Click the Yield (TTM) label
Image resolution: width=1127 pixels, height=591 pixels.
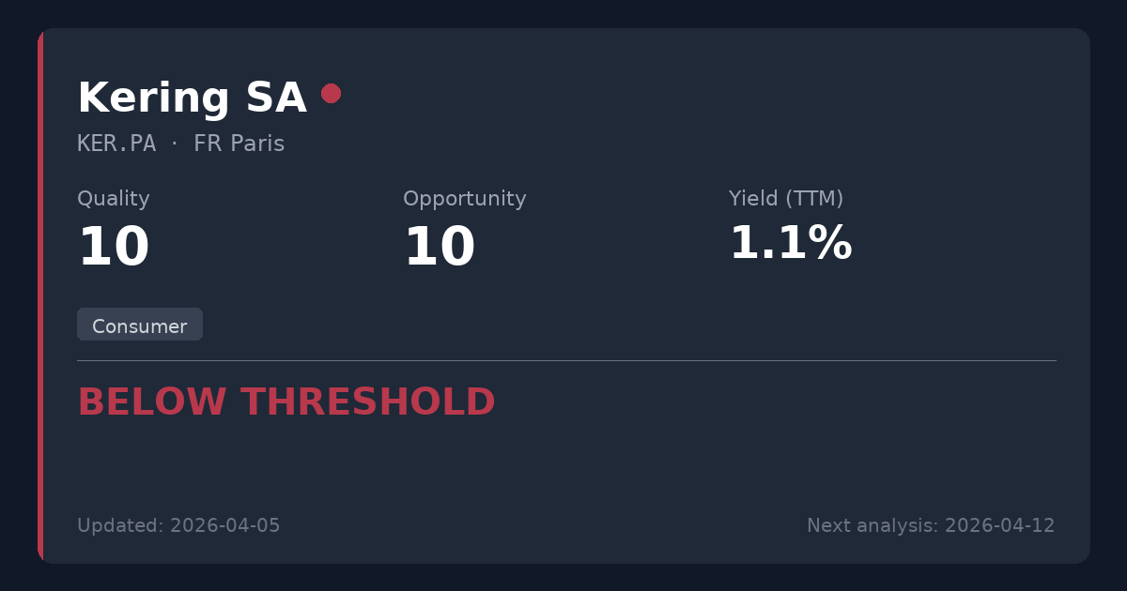click(785, 199)
